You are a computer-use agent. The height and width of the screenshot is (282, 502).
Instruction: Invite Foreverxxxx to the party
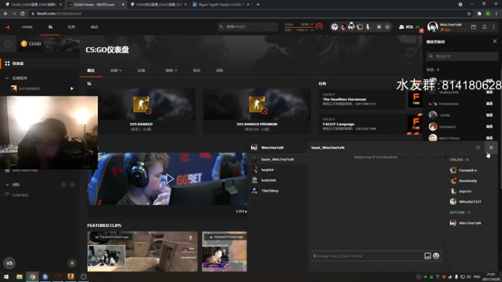click(489, 103)
